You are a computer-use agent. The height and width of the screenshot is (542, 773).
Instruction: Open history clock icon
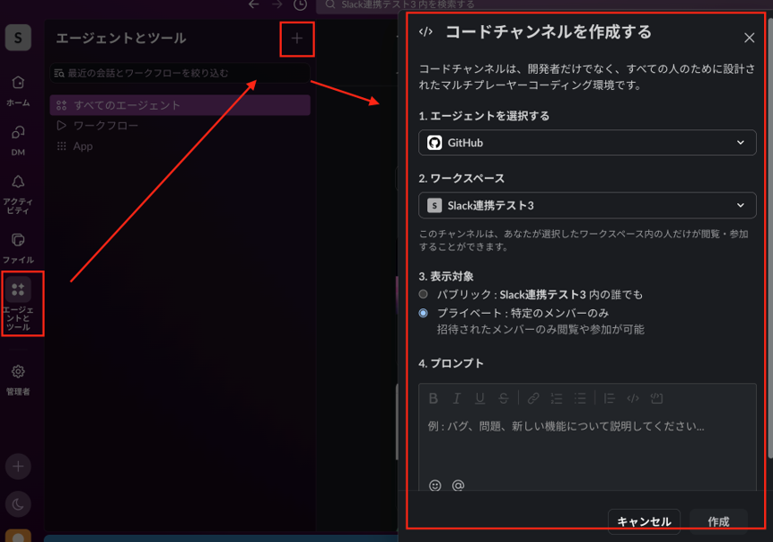coord(300,4)
